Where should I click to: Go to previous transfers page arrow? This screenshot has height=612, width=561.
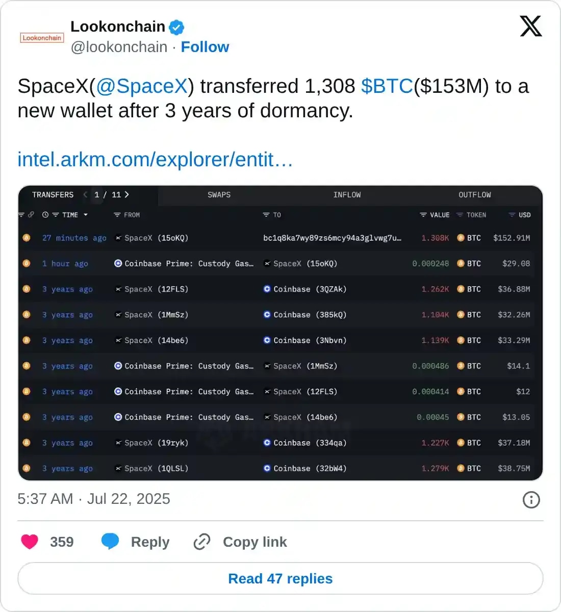[x=85, y=194]
